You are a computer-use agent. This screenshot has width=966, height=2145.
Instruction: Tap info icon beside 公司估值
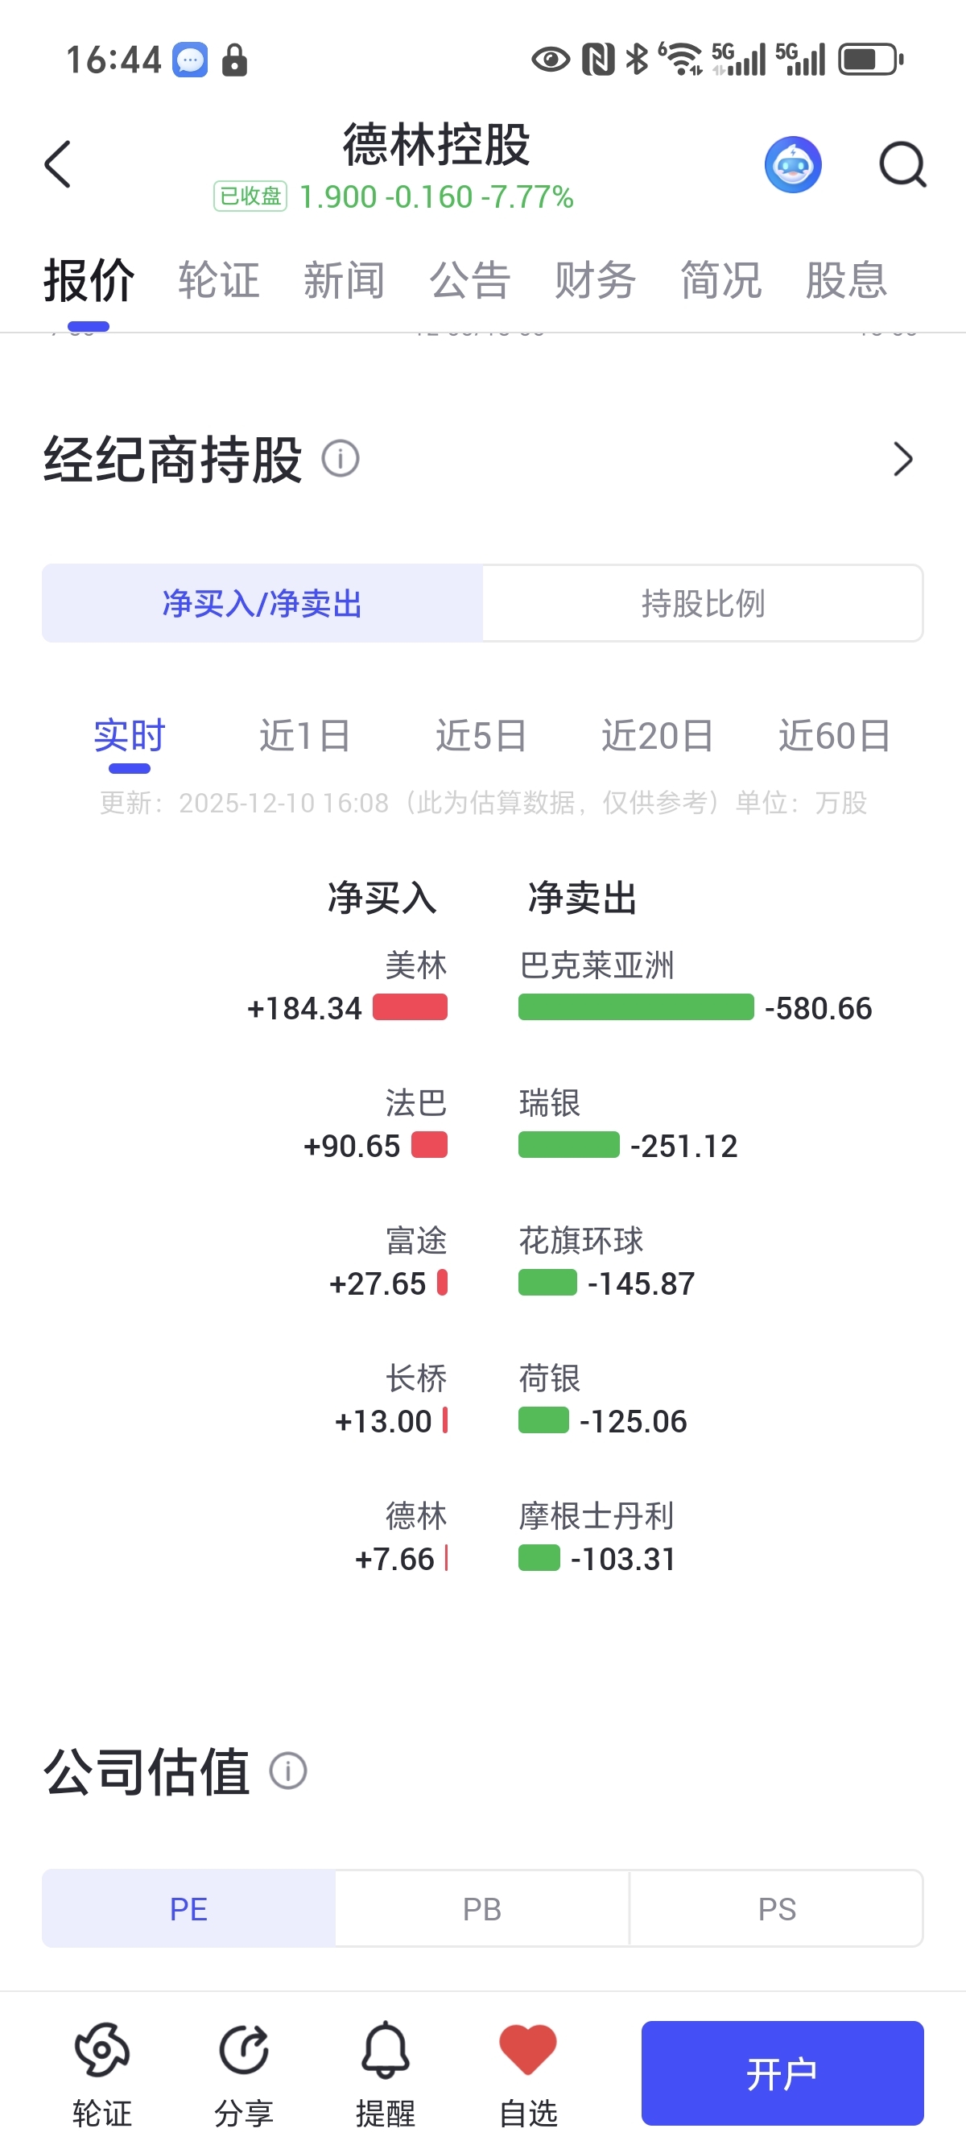click(288, 1771)
